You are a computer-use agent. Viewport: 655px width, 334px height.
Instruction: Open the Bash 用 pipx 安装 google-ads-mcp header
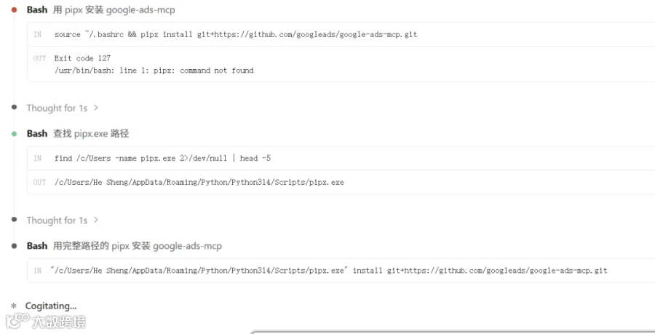pyautogui.click(x=100, y=9)
